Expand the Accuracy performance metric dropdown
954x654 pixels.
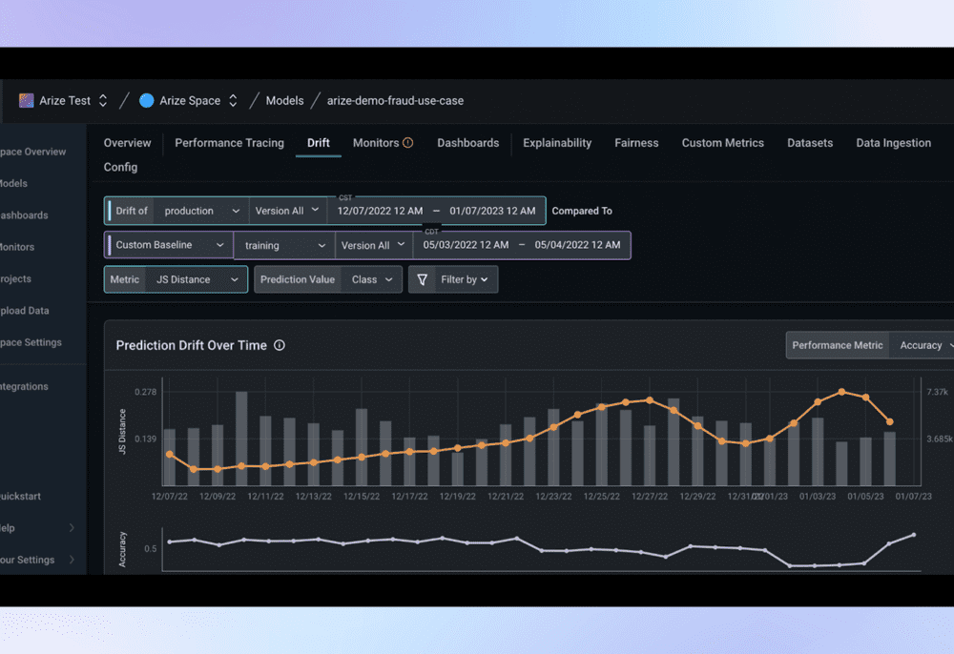[x=923, y=345]
